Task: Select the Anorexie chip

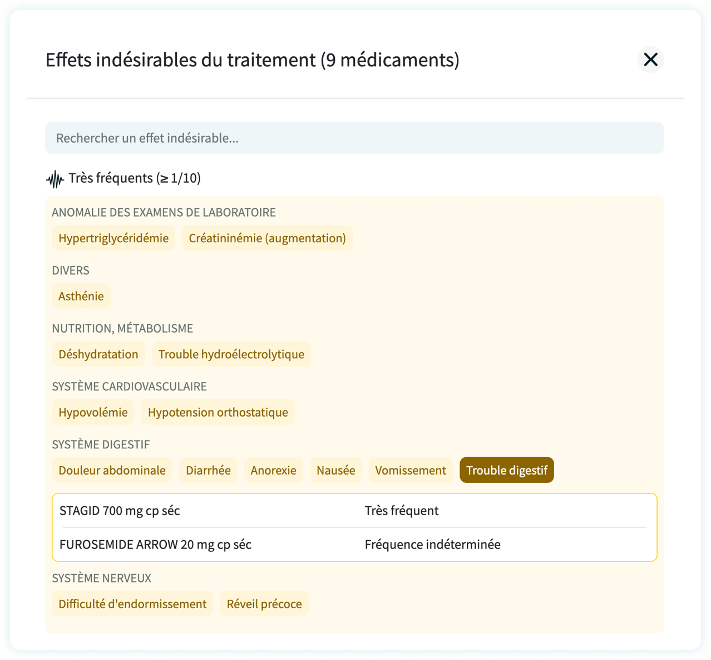Action: pyautogui.click(x=273, y=470)
